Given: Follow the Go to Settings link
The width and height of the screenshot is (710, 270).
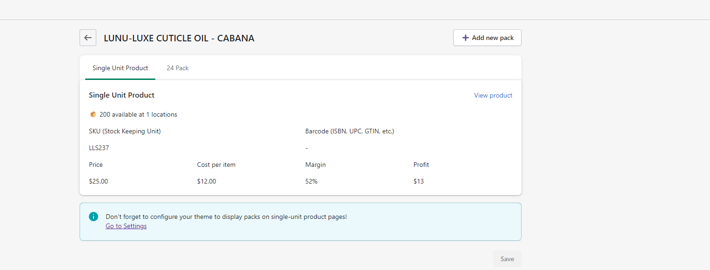Looking at the screenshot, I should click(x=126, y=226).
